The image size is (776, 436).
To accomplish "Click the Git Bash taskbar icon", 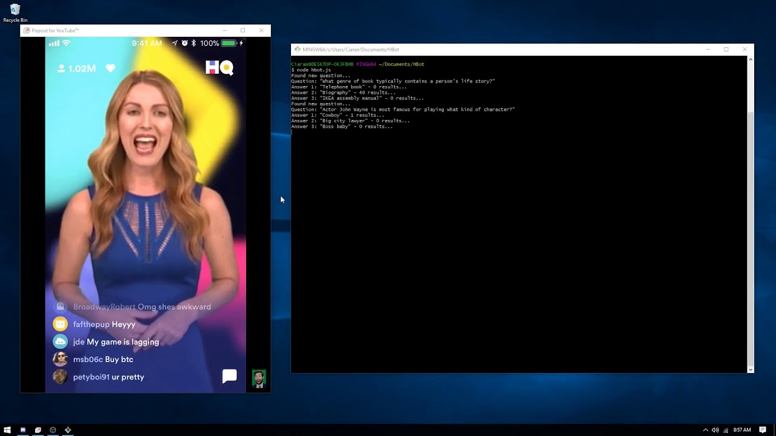I will pyautogui.click(x=68, y=430).
